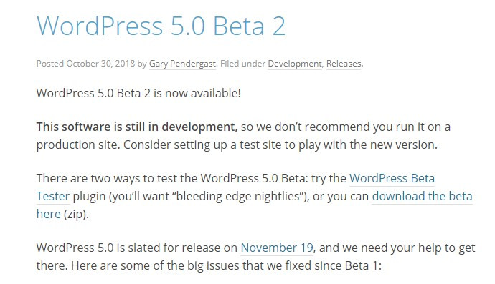Open the Releases category link

tap(344, 64)
